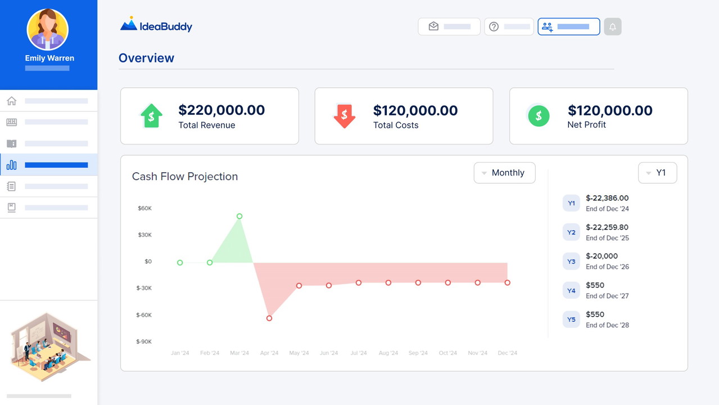Expand the Y1 year dropdown
Viewport: 719px width, 405px height.
[x=657, y=173]
